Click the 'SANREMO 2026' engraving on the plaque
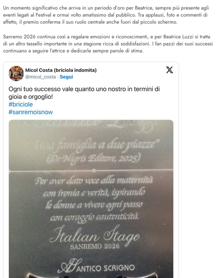Image resolution: width=216 pixels, height=278 pixels. 95,246
